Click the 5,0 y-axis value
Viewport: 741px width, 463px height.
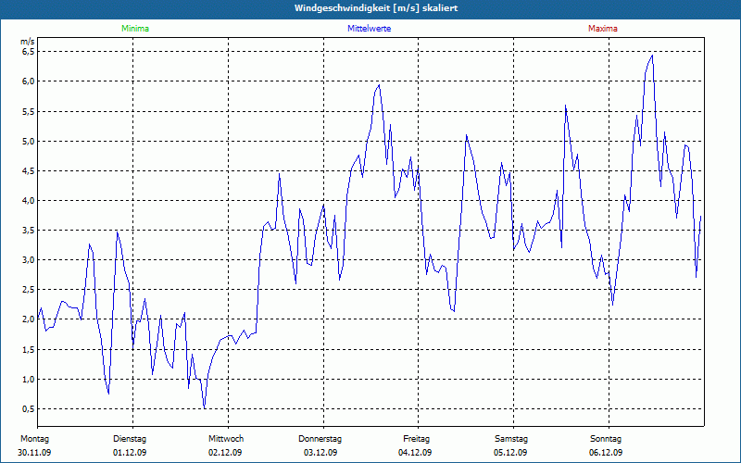(29, 141)
